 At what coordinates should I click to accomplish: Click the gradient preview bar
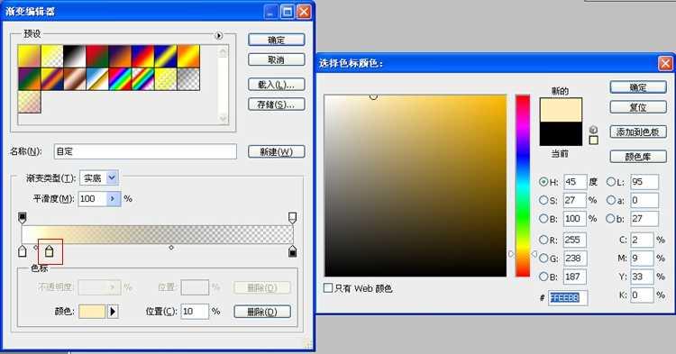[x=158, y=235]
